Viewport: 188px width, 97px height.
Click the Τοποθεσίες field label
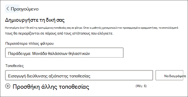[x=15, y=66]
